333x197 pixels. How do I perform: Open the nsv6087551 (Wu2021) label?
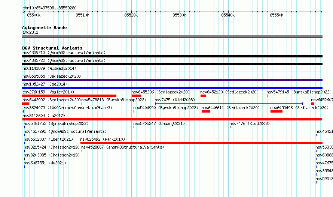pyautogui.click(x=45, y=163)
